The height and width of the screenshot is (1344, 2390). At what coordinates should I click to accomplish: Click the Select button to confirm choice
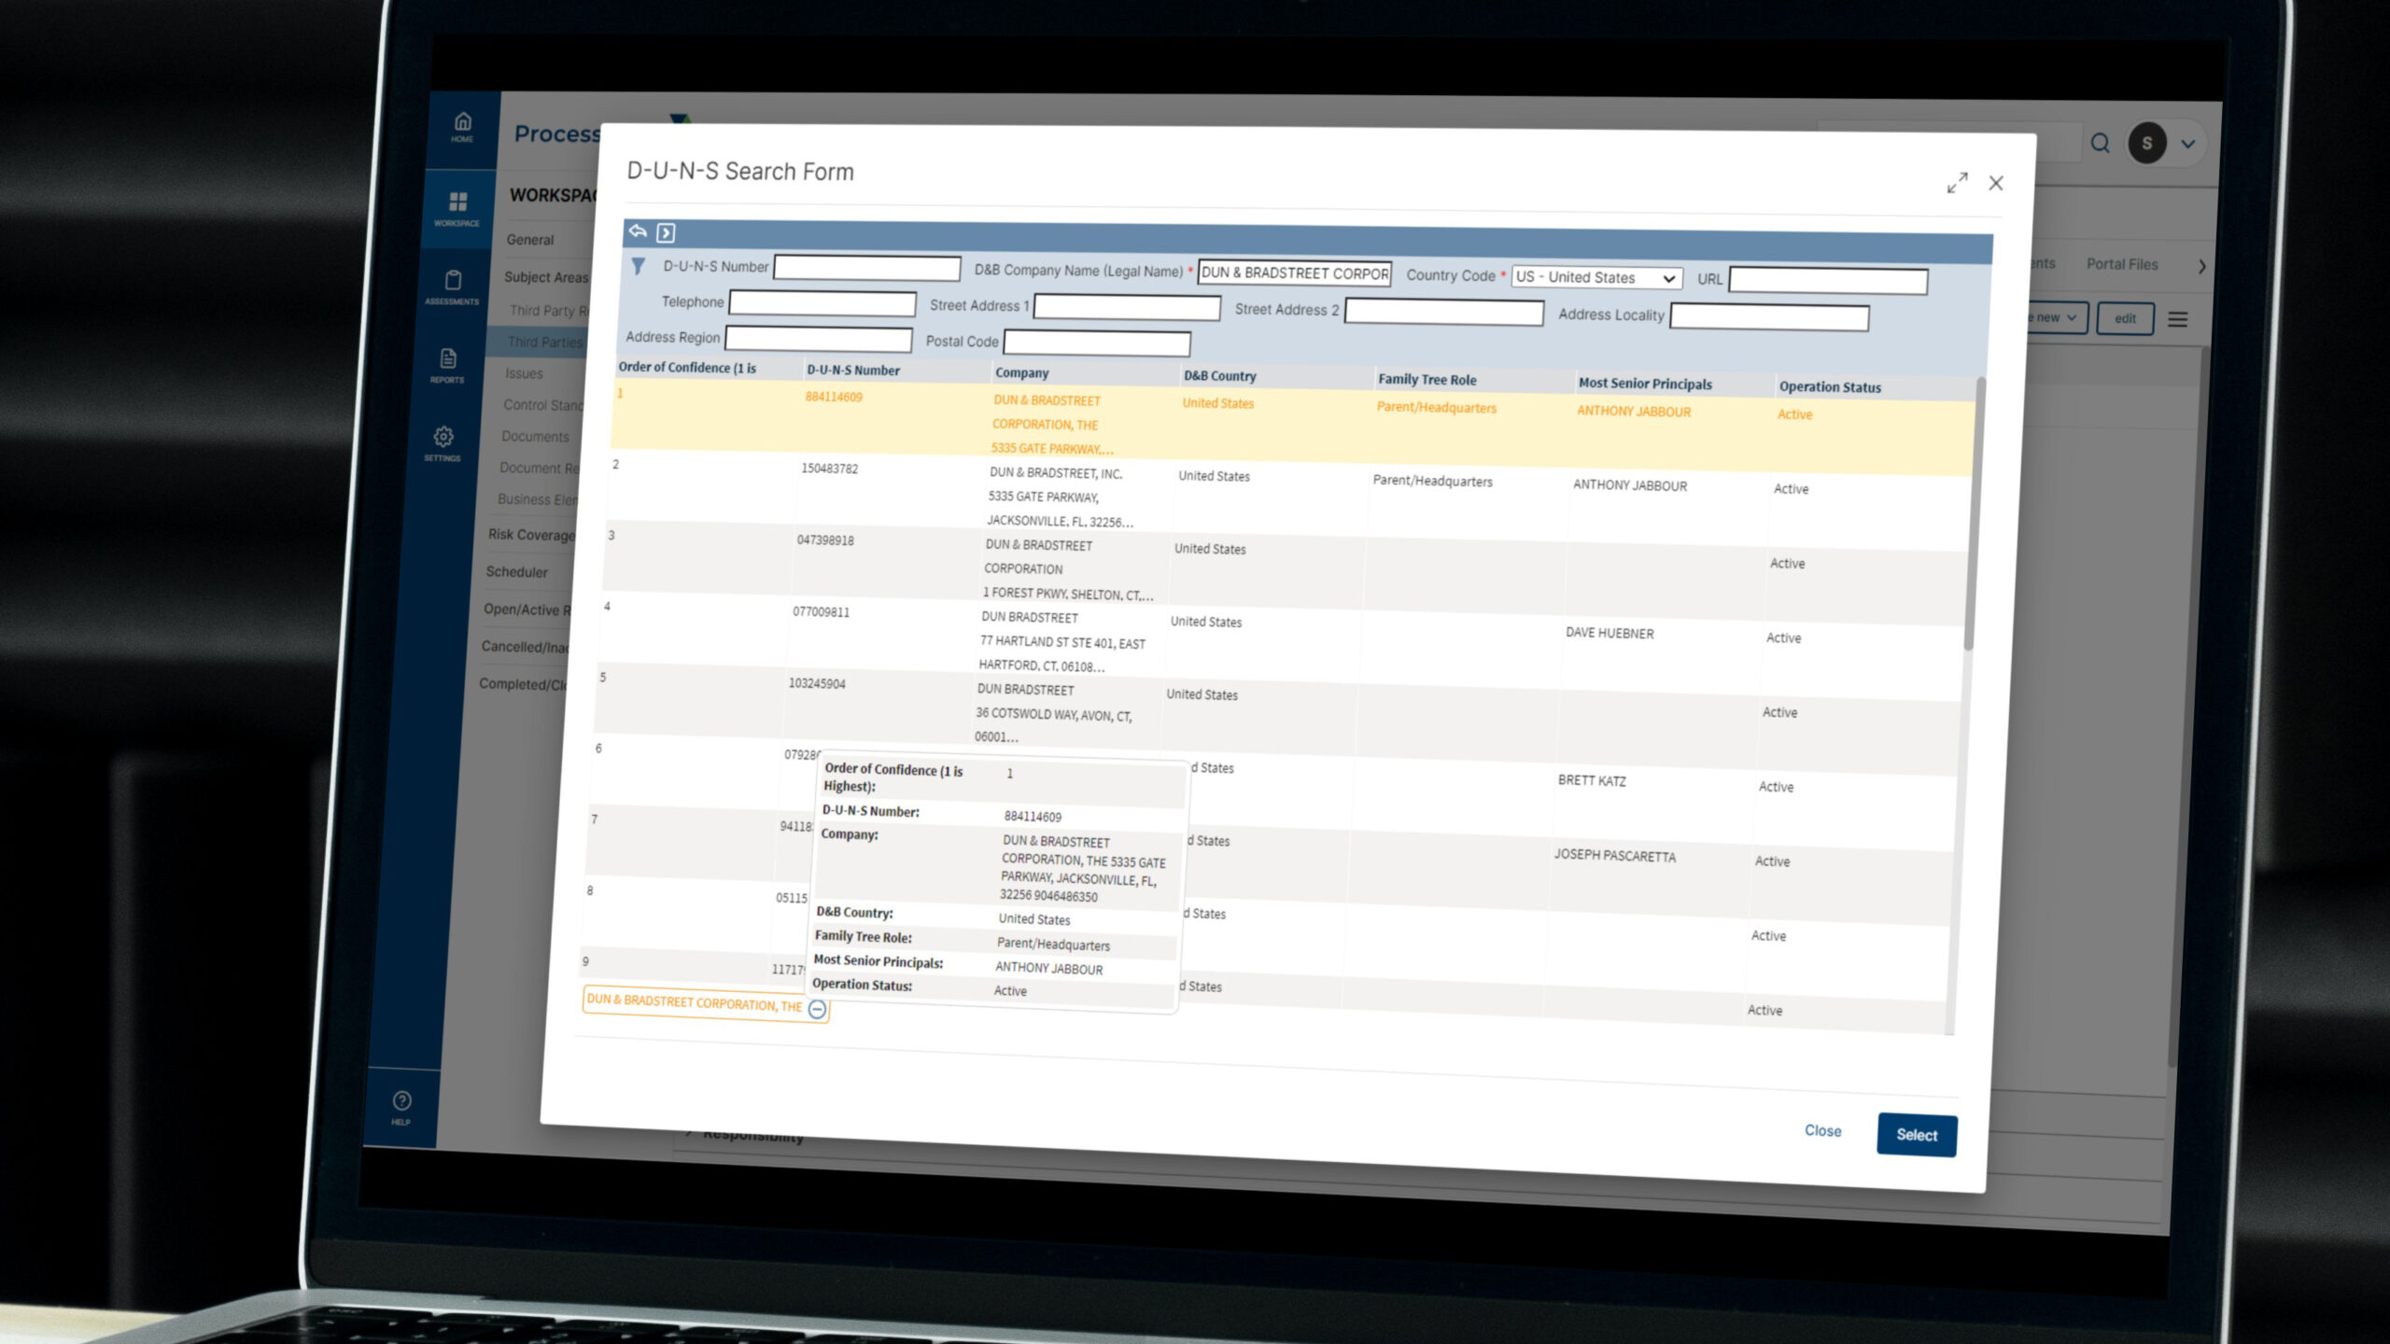tap(1916, 1134)
